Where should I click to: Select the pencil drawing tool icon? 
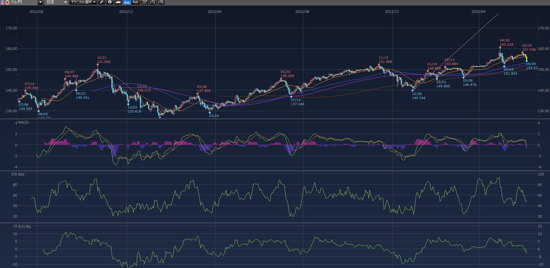pos(101,2)
